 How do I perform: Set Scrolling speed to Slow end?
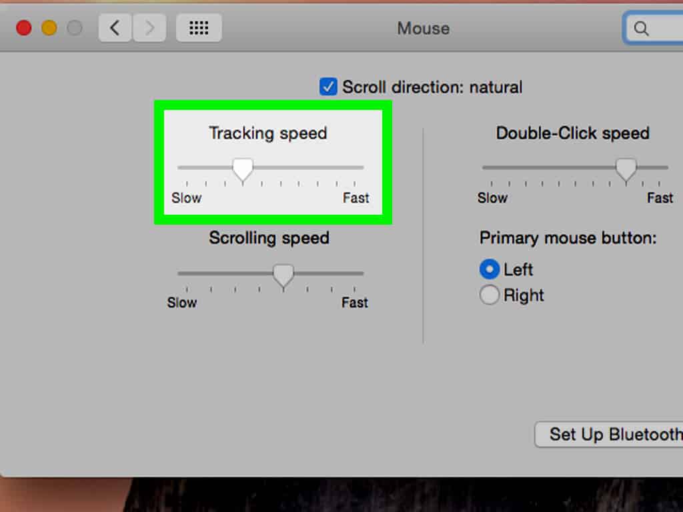[179, 273]
